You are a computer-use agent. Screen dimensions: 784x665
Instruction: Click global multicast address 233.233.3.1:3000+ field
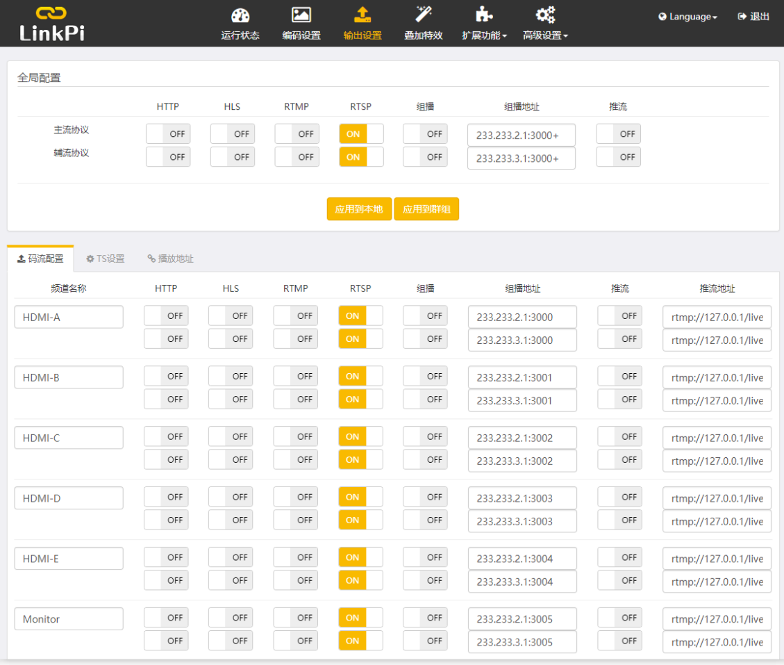point(521,158)
